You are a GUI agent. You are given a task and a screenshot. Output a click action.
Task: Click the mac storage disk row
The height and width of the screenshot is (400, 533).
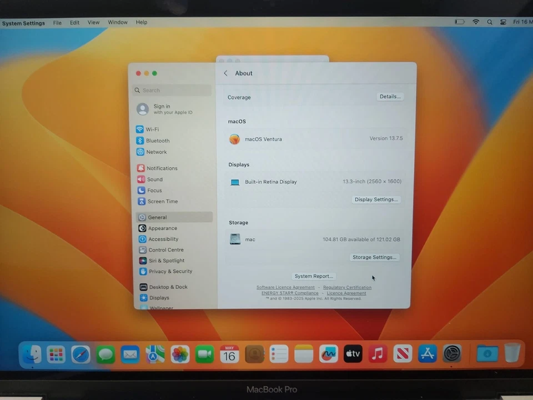click(x=315, y=239)
